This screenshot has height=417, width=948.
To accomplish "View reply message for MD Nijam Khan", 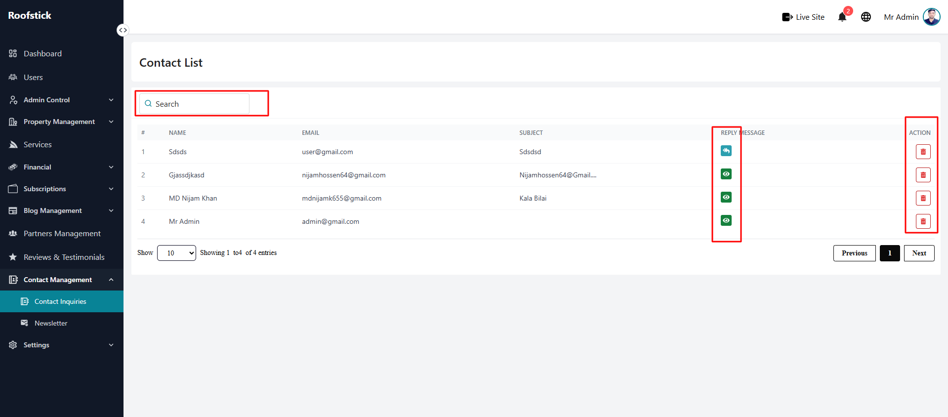I will (726, 197).
